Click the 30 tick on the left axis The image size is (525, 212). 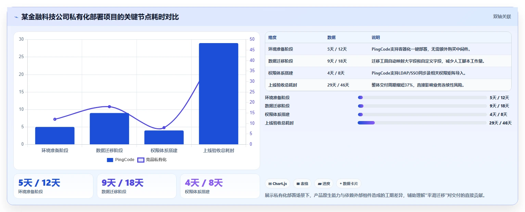pyautogui.click(x=21, y=39)
